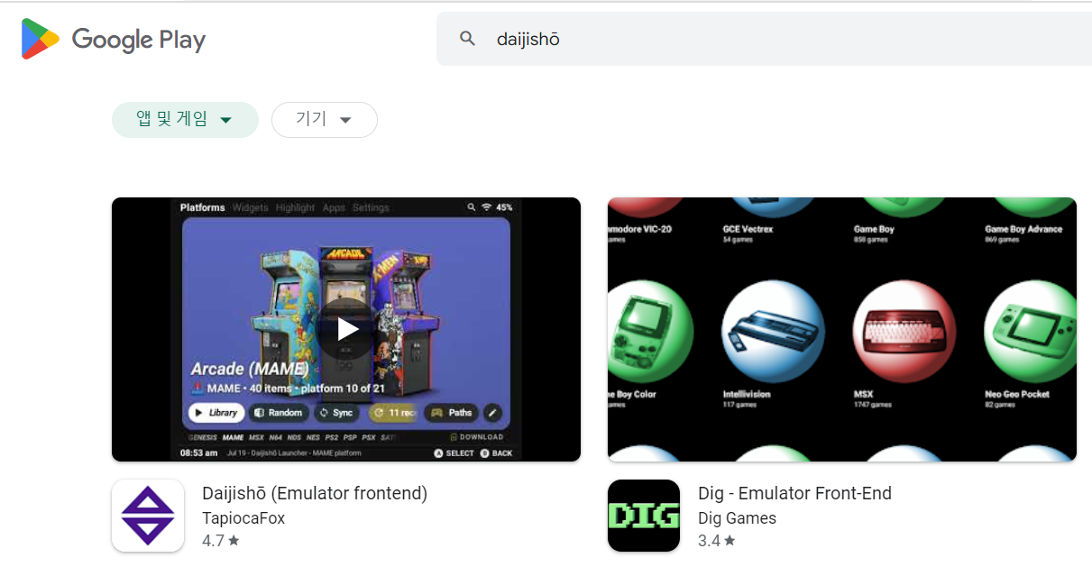Click the Random button in video preview
Screen dimensions: 1092x576
coord(279,413)
